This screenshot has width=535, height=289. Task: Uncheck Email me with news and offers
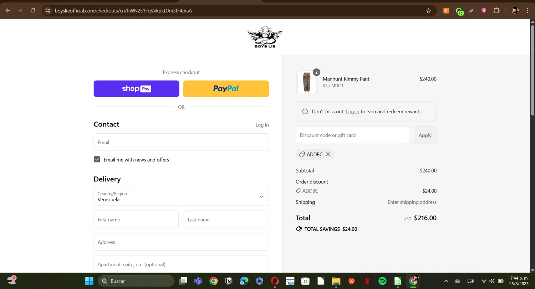(97, 159)
